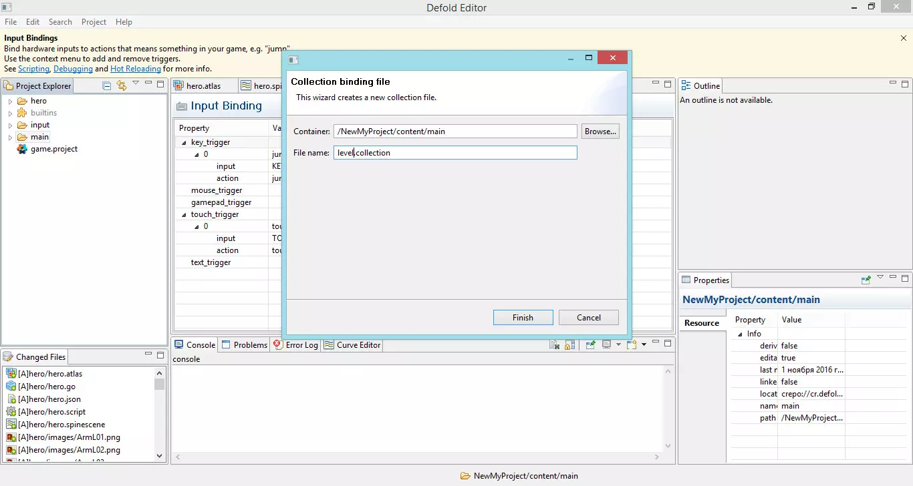Open the Project menu
The width and height of the screenshot is (913, 486).
pos(94,22)
